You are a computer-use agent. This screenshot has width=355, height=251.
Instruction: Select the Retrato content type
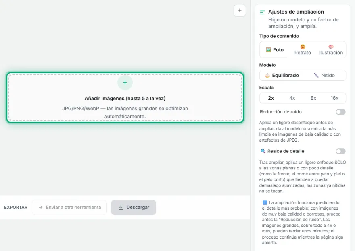point(303,50)
